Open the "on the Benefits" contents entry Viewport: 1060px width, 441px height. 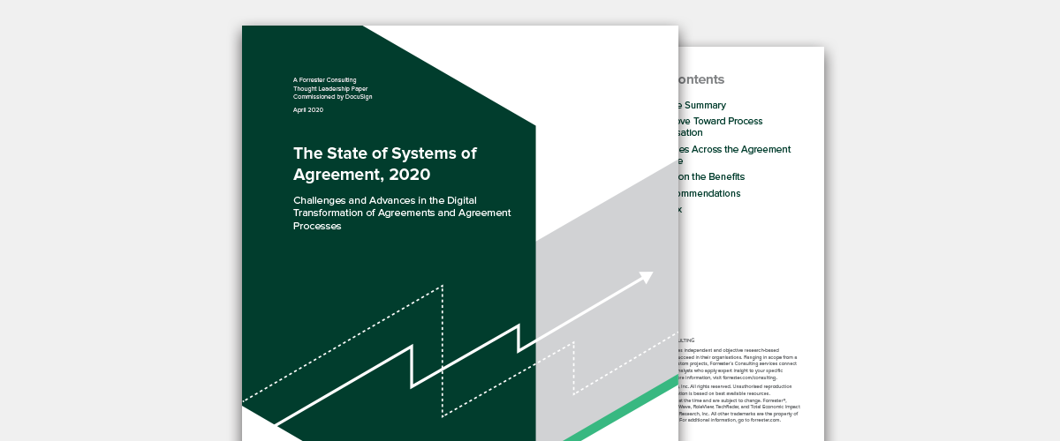coord(712,176)
